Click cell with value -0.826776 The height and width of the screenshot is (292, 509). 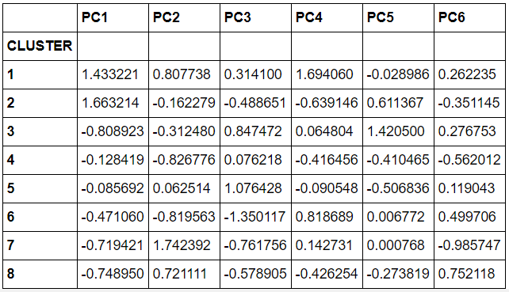click(184, 160)
